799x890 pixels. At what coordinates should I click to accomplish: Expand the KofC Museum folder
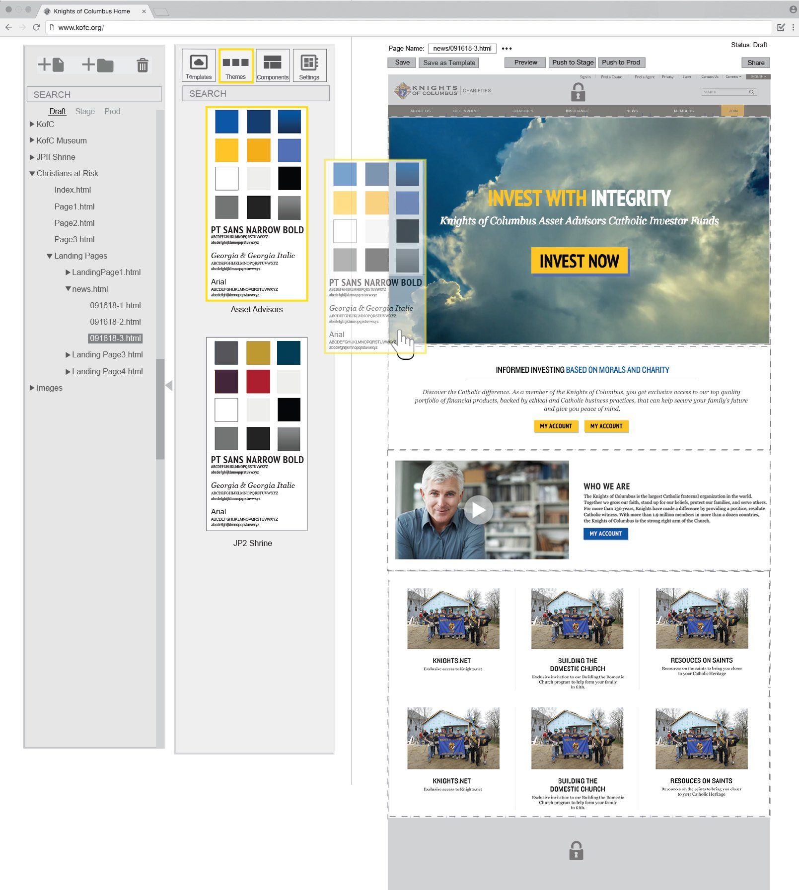click(32, 140)
